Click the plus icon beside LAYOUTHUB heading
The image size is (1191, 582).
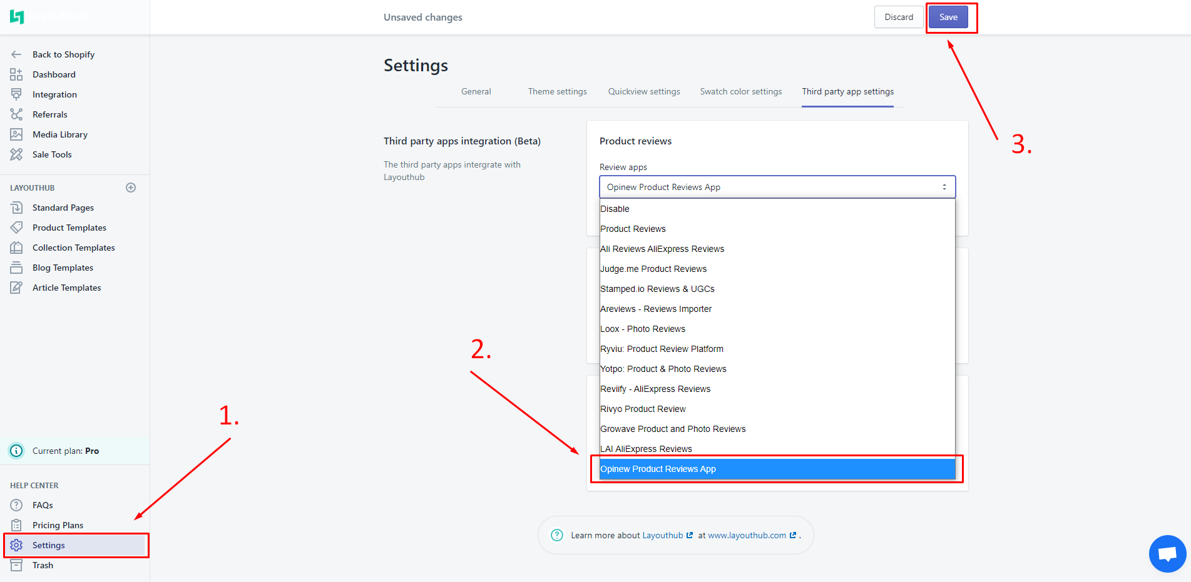[131, 188]
